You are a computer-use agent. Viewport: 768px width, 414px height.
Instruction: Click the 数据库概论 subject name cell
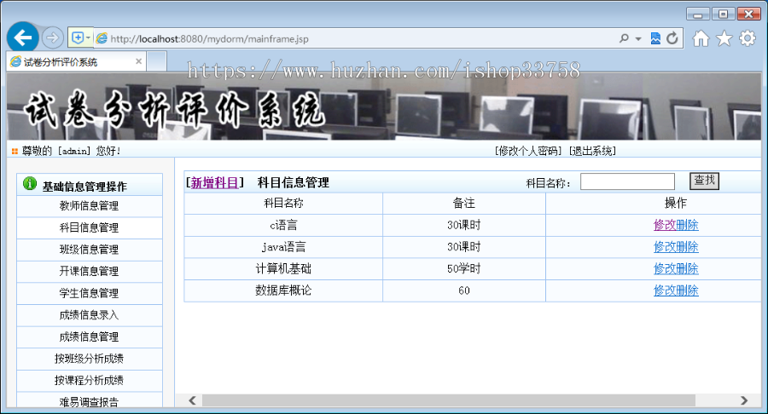283,290
